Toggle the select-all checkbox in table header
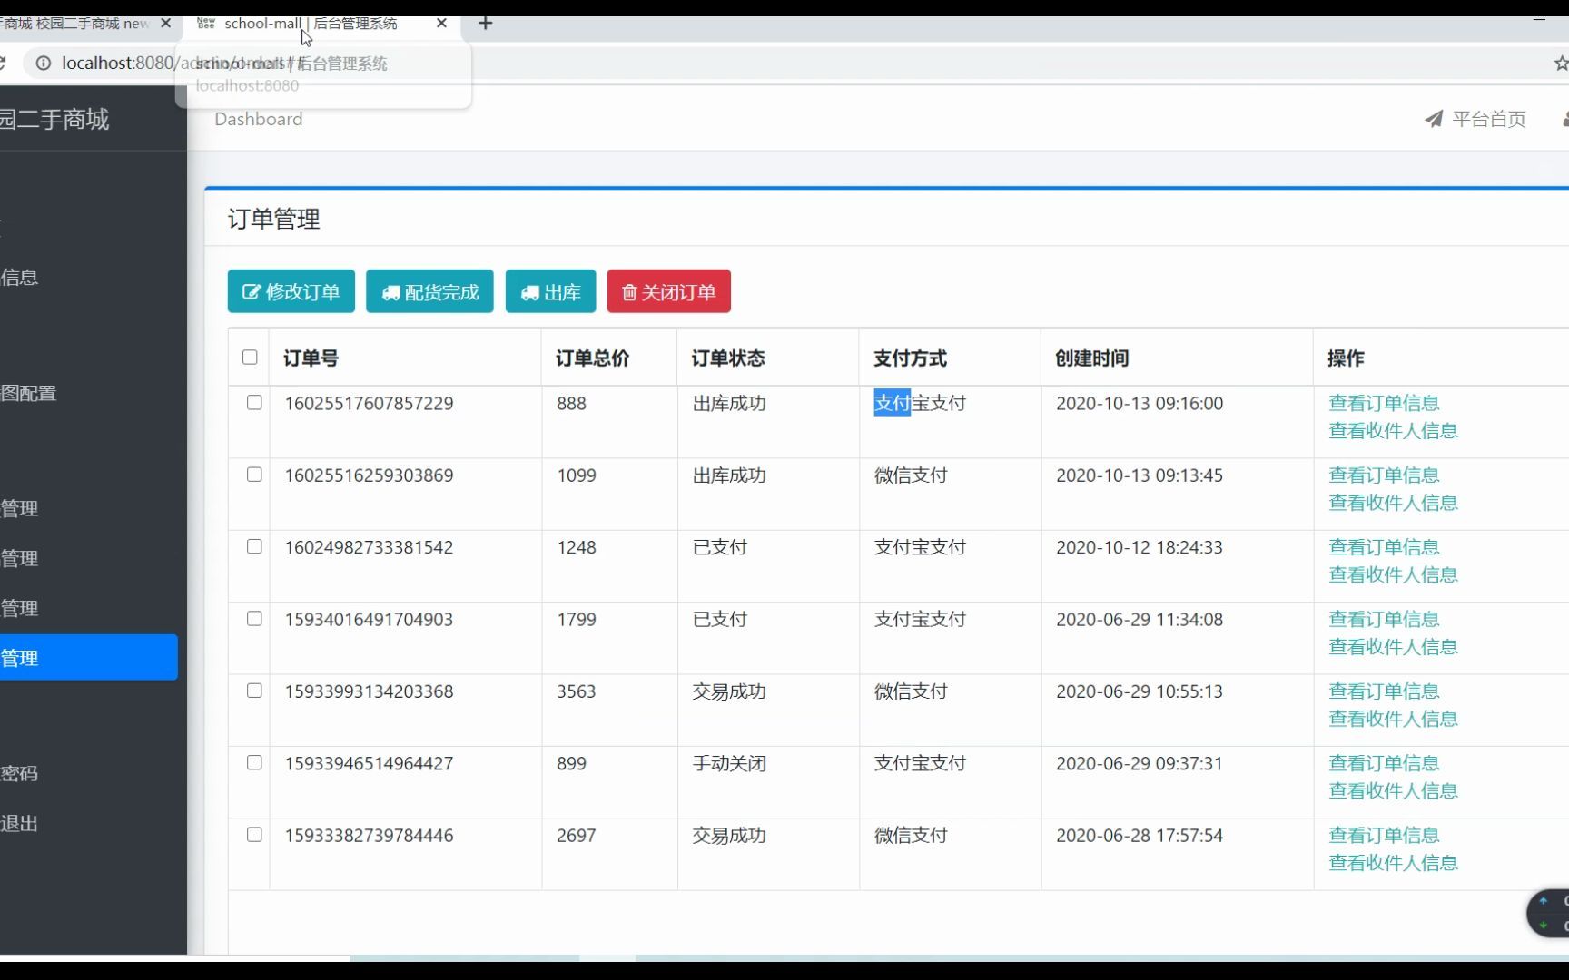Screen dimensions: 1569x980 click(250, 358)
